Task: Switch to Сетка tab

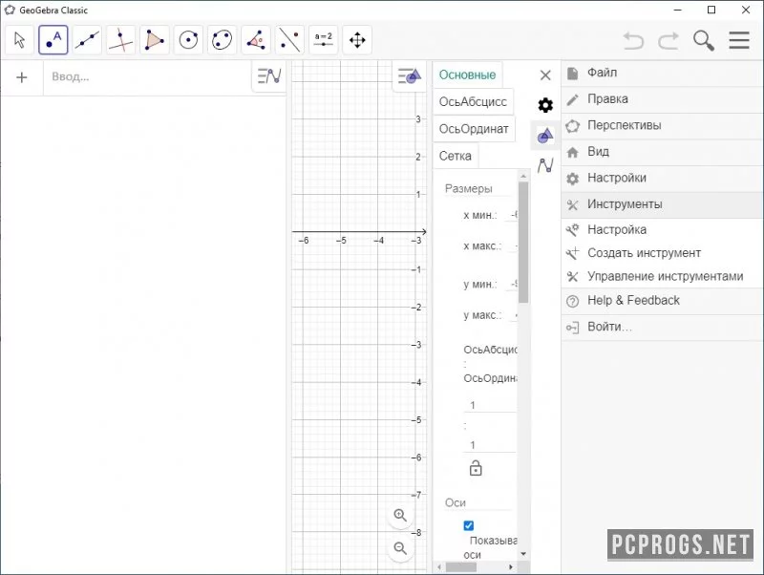Action: (456, 156)
